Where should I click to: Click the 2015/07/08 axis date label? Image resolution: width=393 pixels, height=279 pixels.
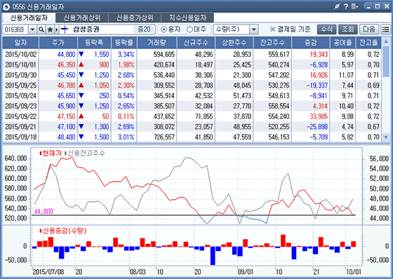tap(48, 272)
